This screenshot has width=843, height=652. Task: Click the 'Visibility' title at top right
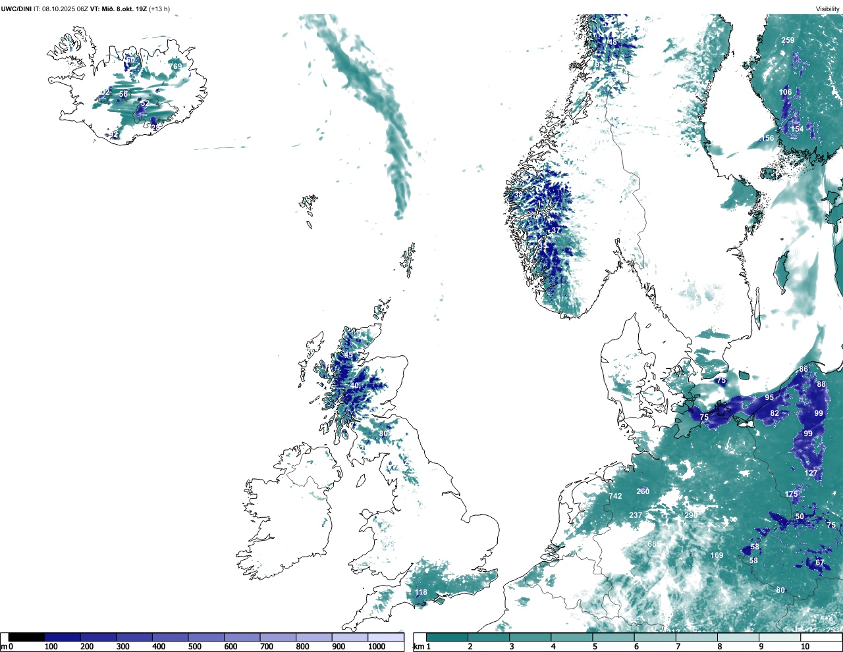pyautogui.click(x=828, y=9)
